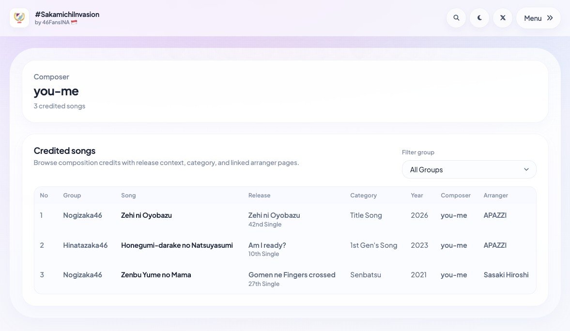This screenshot has height=331, width=570.
Task: Click the "3 credited songs" text
Action: point(60,106)
